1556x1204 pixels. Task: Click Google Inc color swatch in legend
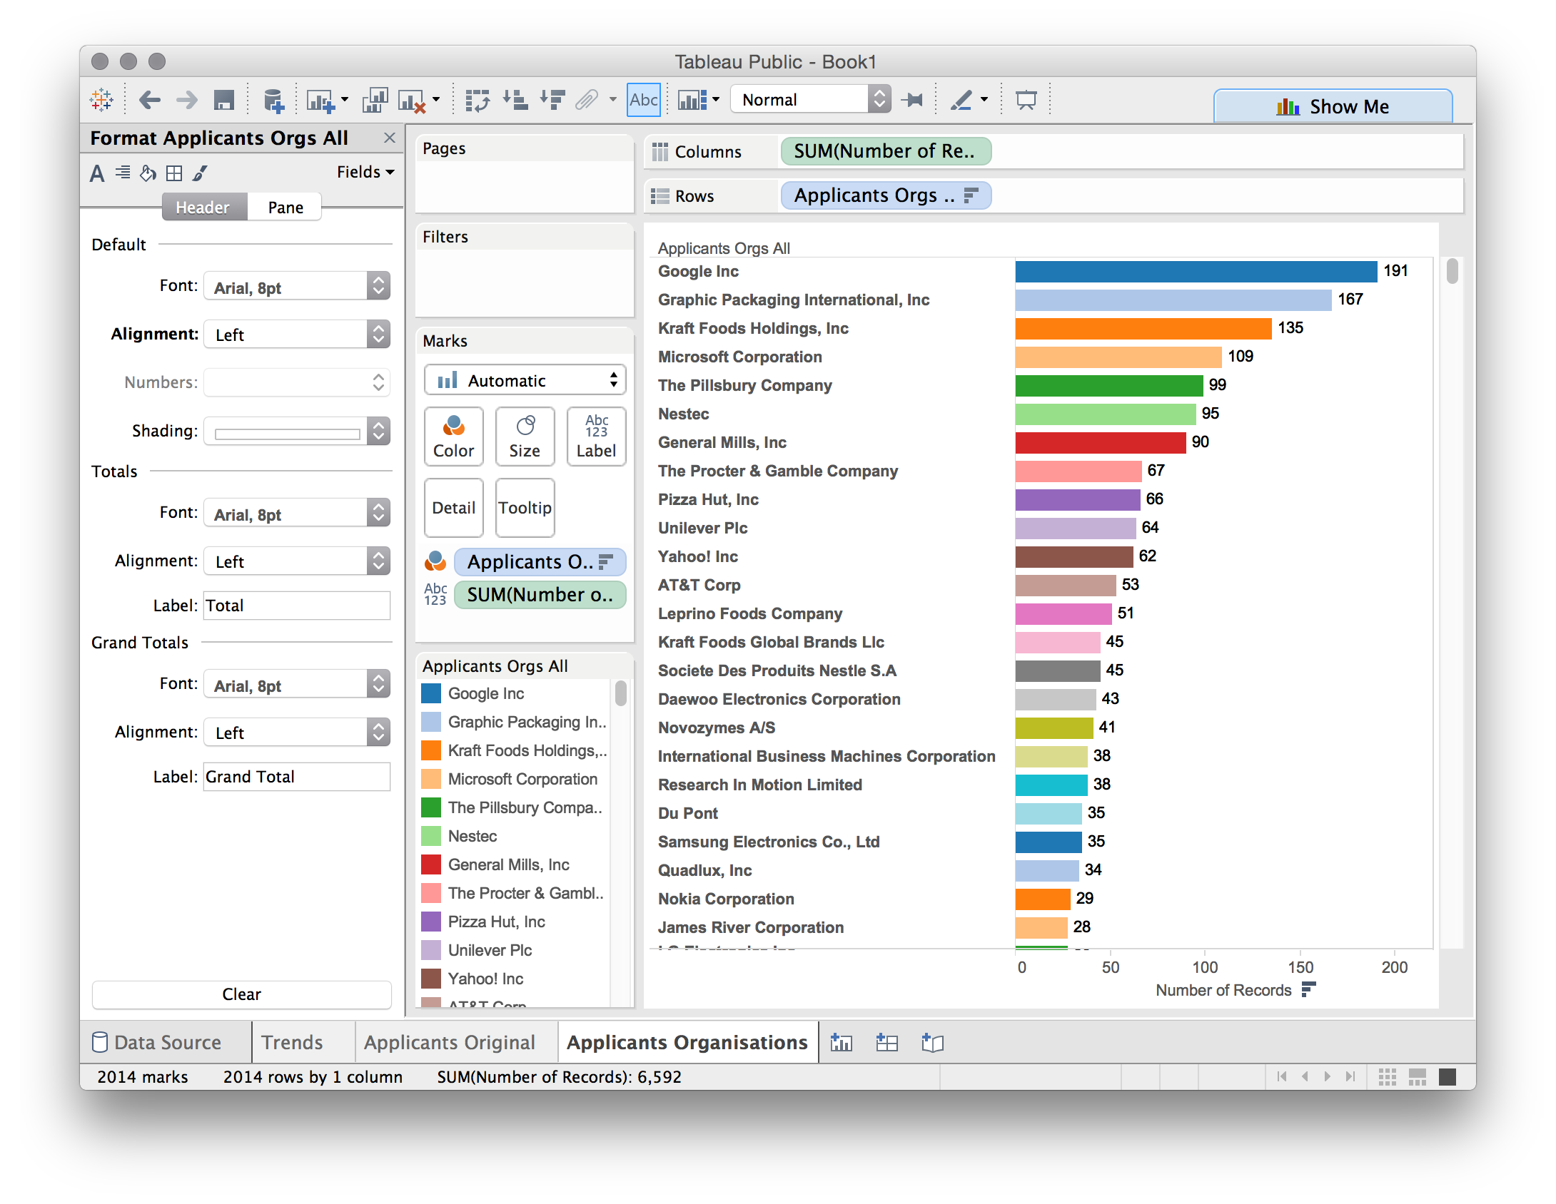tap(431, 693)
